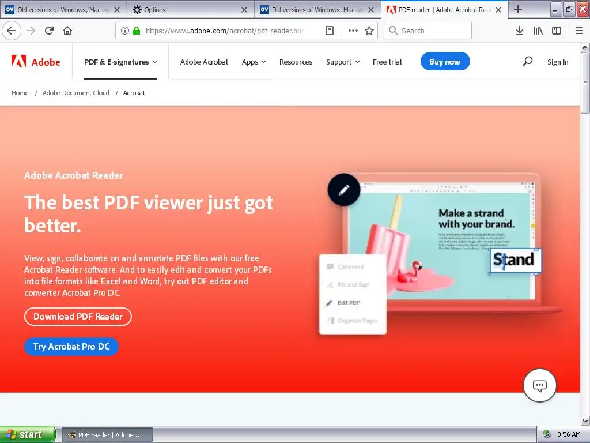
Task: Click the forward navigation arrow
Action: (x=31, y=31)
